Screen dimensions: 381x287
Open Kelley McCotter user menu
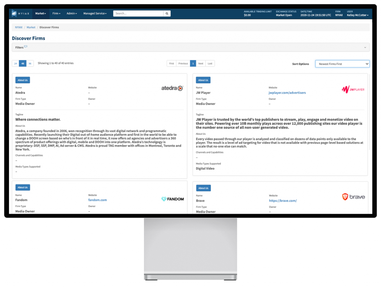(358, 15)
